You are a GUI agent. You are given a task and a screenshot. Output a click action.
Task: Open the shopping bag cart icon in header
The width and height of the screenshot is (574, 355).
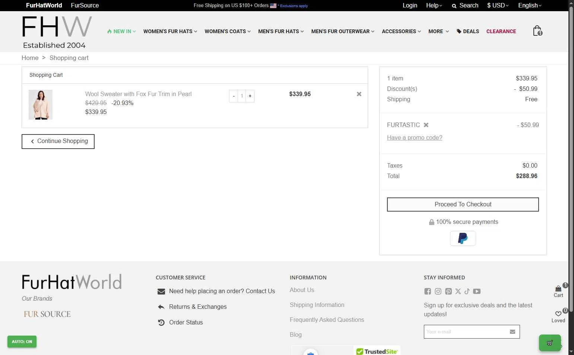(537, 31)
